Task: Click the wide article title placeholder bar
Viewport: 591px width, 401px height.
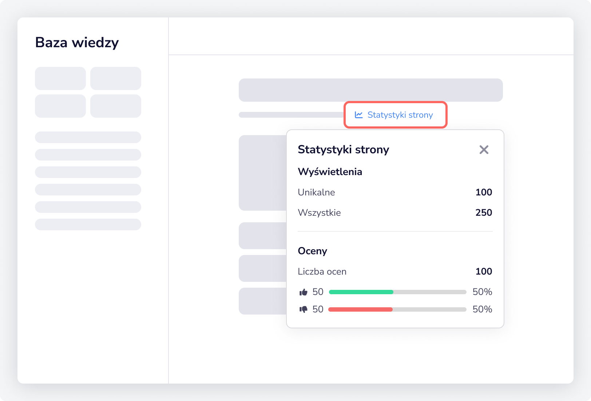Action: point(370,90)
